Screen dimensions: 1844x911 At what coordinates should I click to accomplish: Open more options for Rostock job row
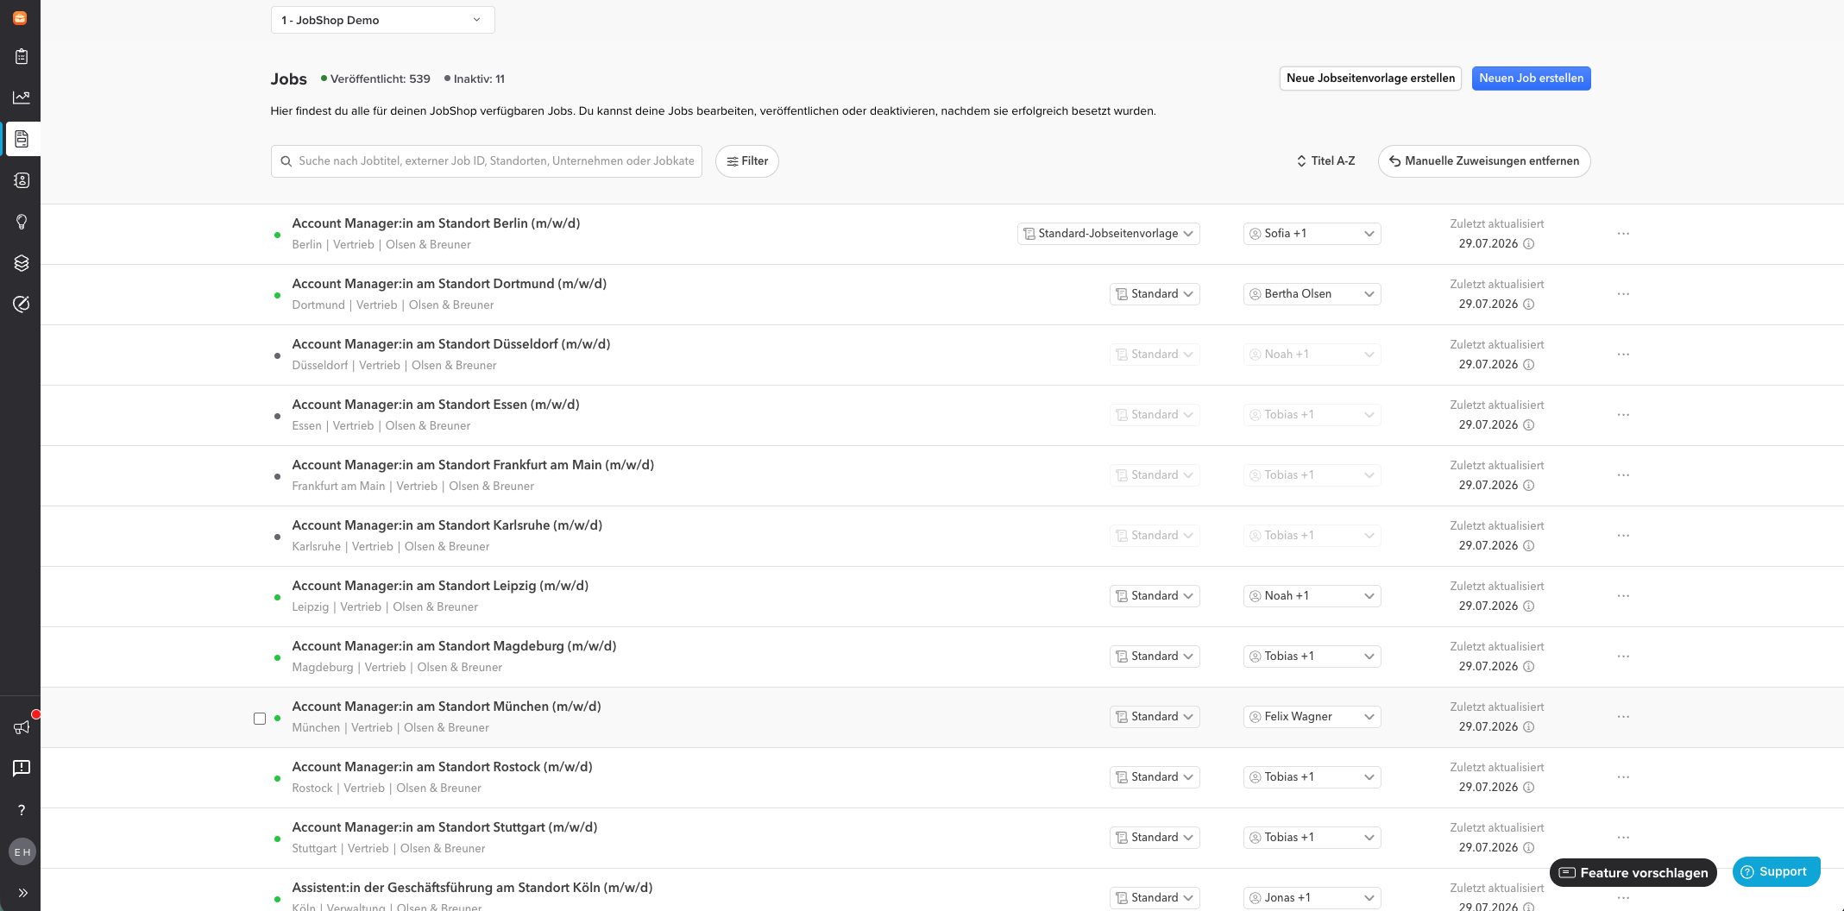[x=1623, y=777]
